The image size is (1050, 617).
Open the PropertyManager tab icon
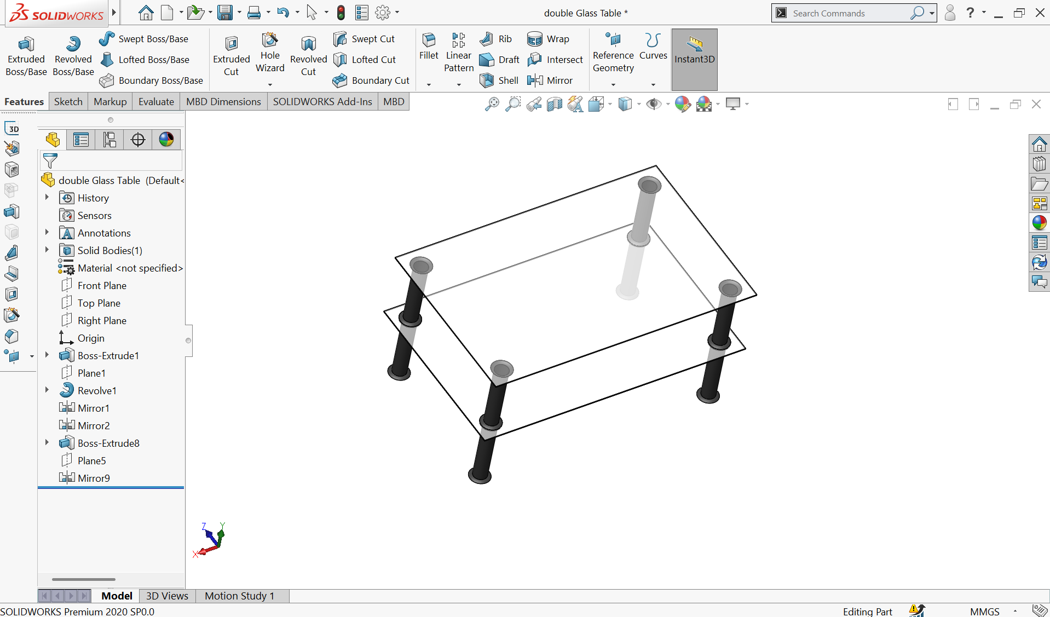(81, 140)
